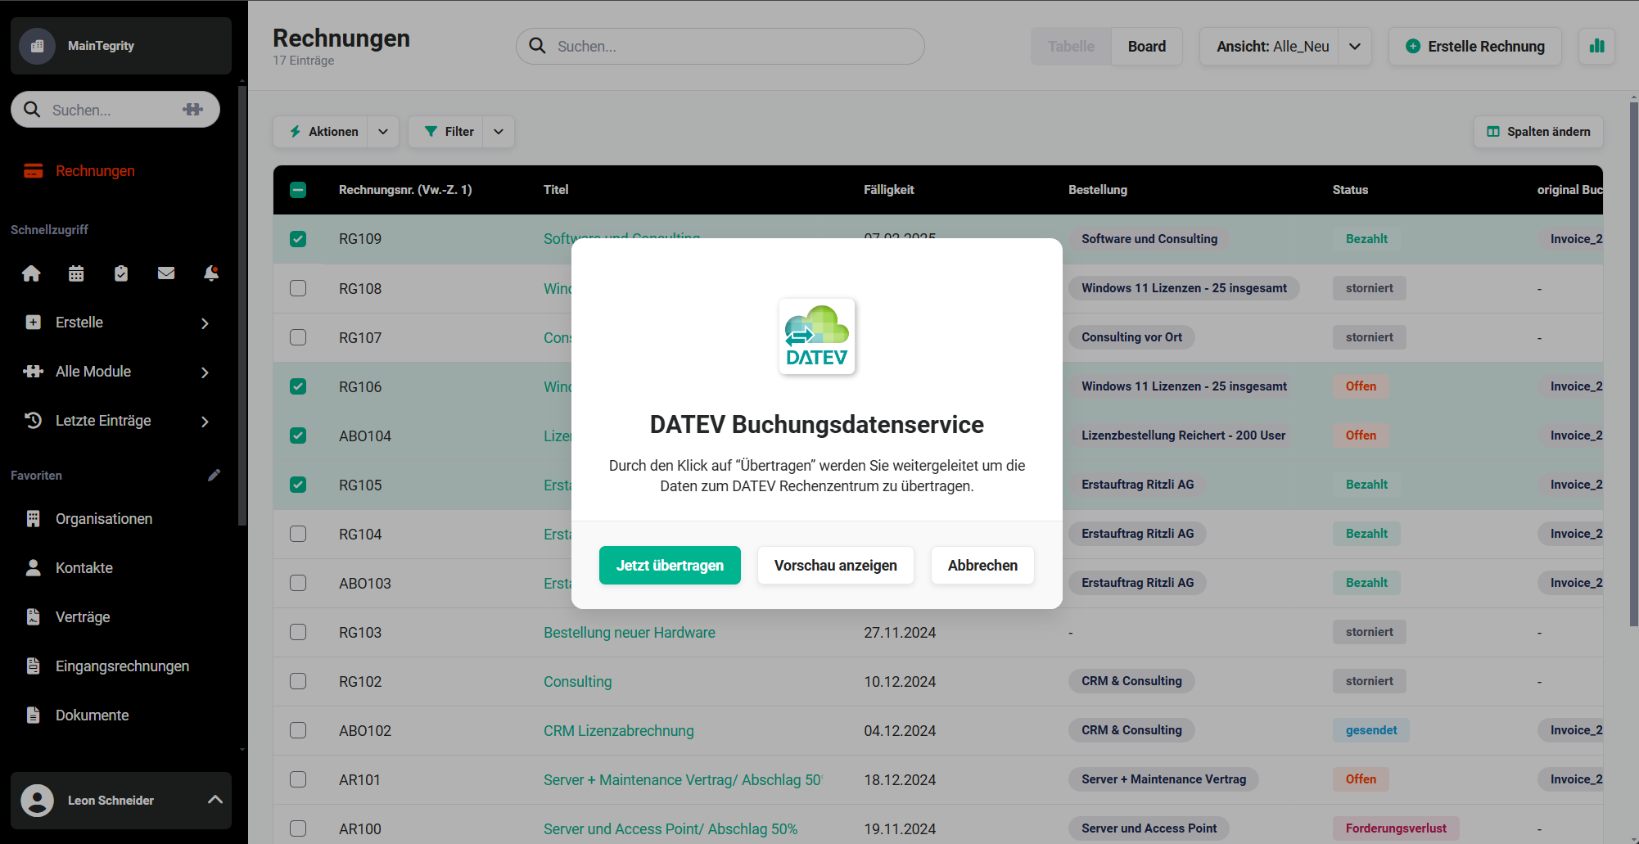Check the AR101 row checkbox
Screen dimensions: 1639x844
click(298, 779)
